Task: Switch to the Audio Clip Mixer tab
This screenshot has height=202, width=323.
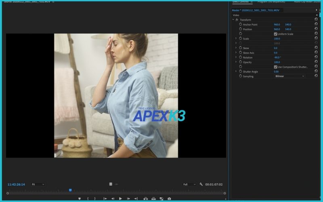Action: click(307, 2)
